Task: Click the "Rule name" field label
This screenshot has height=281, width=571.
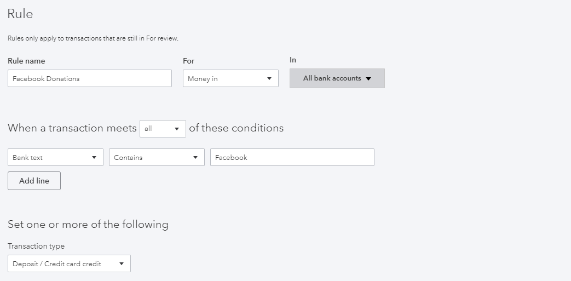Action: (x=26, y=61)
